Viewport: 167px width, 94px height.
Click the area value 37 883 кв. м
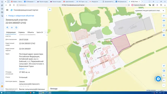pyautogui.click(x=24, y=72)
